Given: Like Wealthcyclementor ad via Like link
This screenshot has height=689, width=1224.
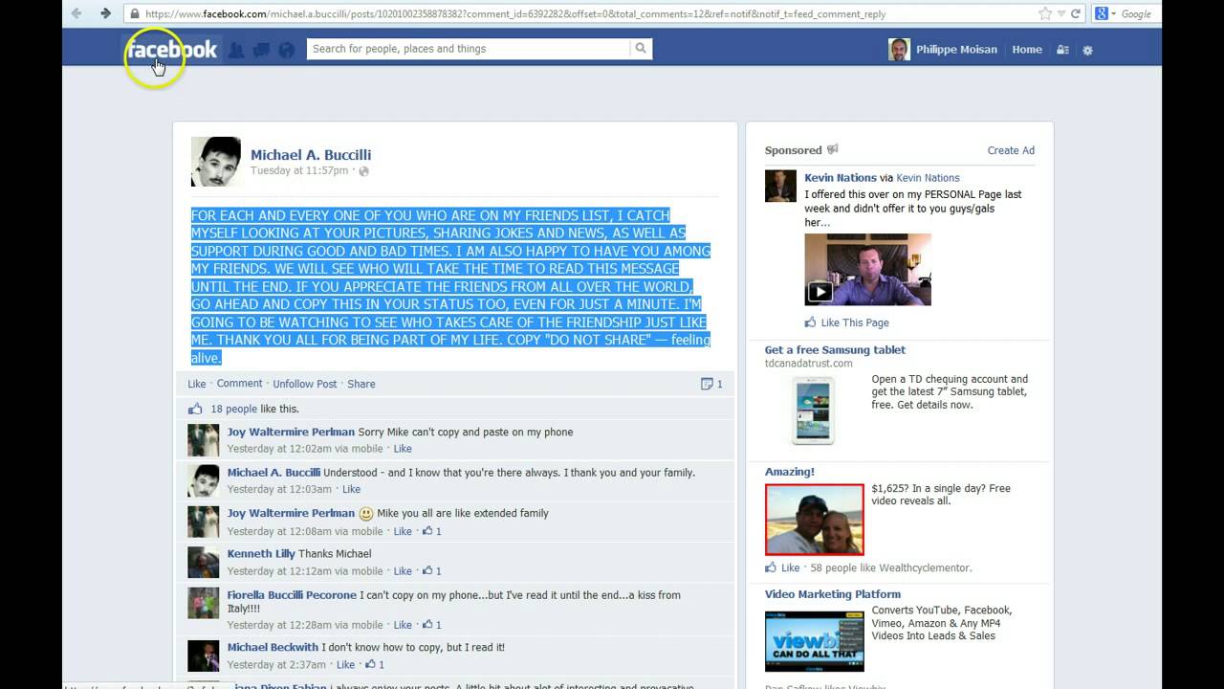Looking at the screenshot, I should click(x=790, y=568).
